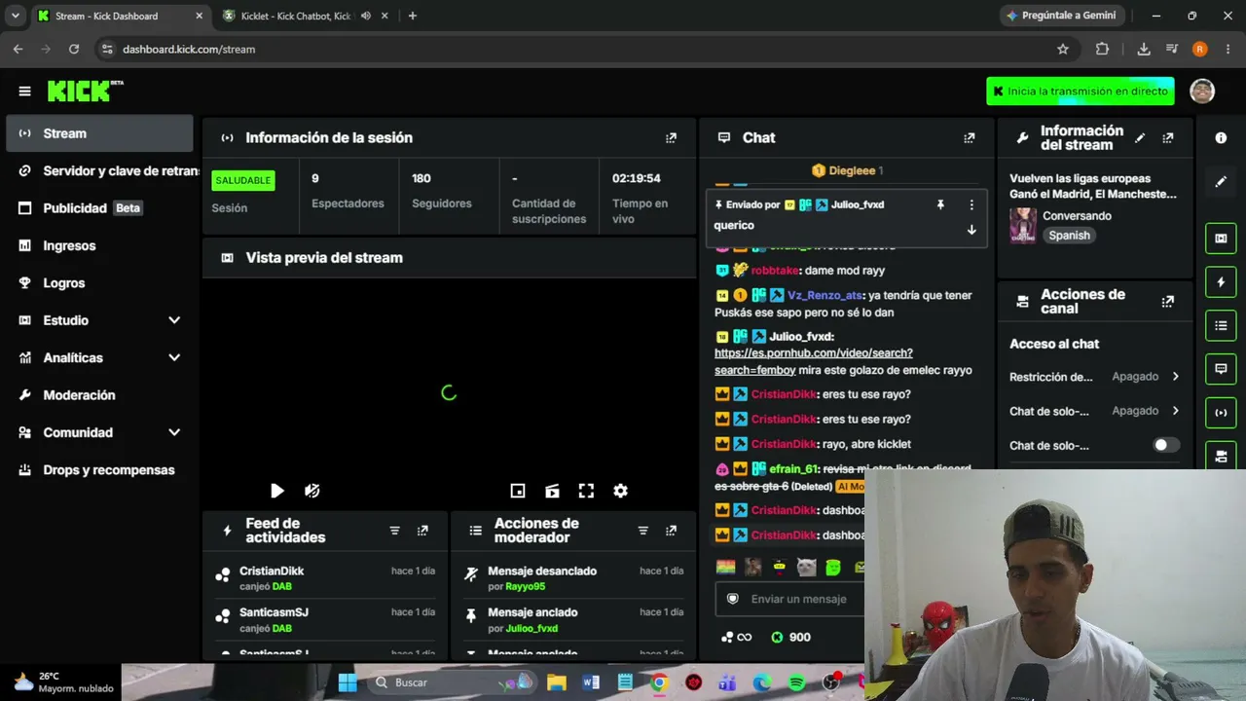Image resolution: width=1246 pixels, height=701 pixels.
Task: Open the link posted by Julioo_fvxd
Action: [x=814, y=361]
